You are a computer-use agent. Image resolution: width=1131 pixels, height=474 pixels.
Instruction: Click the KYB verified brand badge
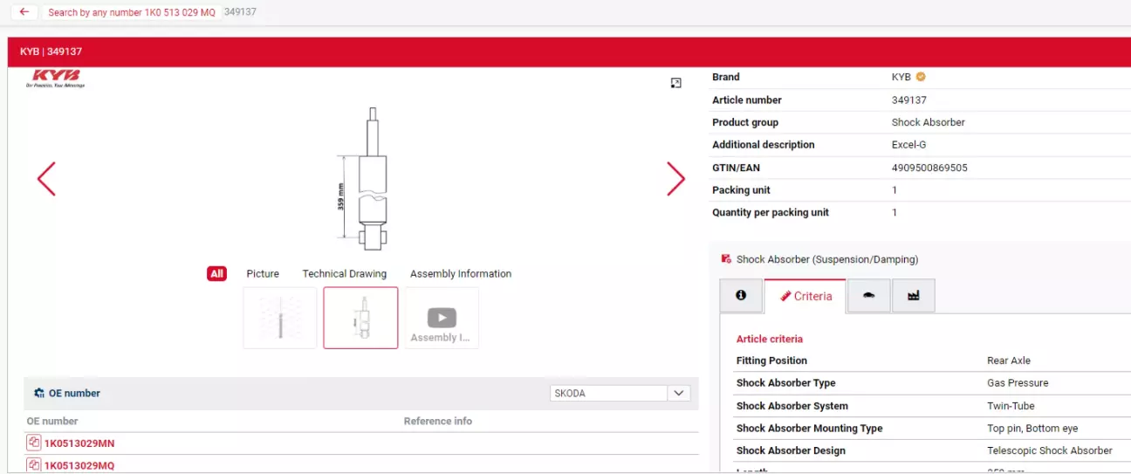[x=921, y=77]
